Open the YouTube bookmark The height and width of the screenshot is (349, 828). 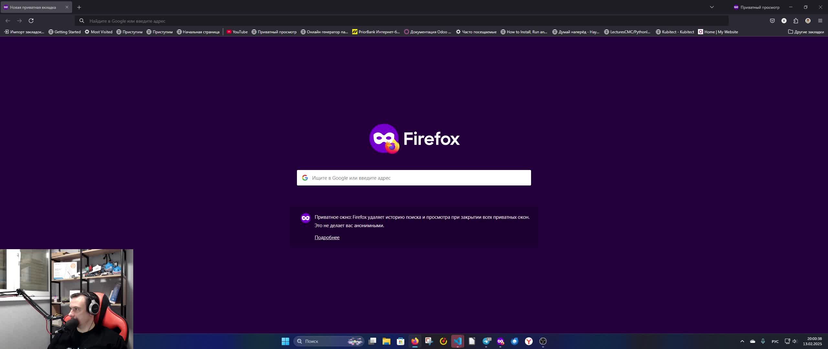237,32
